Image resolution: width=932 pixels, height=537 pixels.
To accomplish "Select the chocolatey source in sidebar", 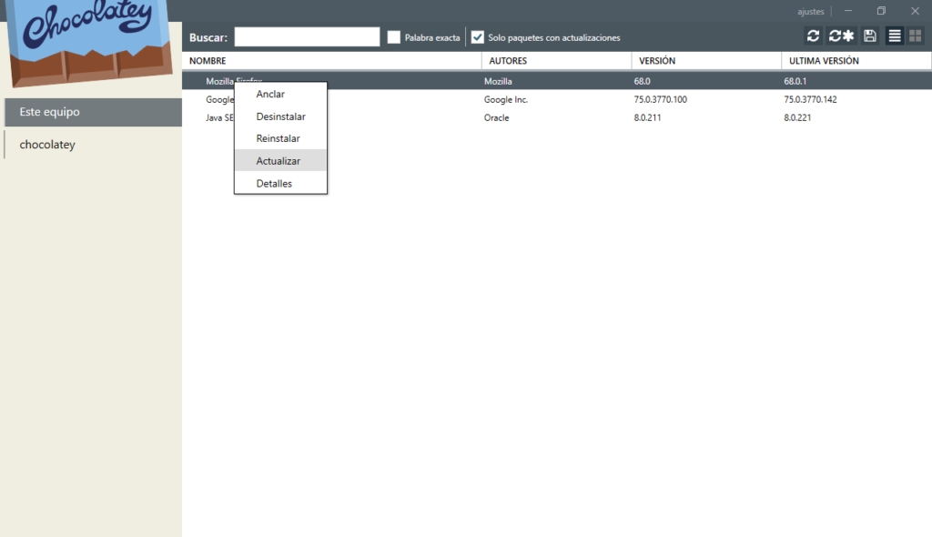I will coord(94,145).
